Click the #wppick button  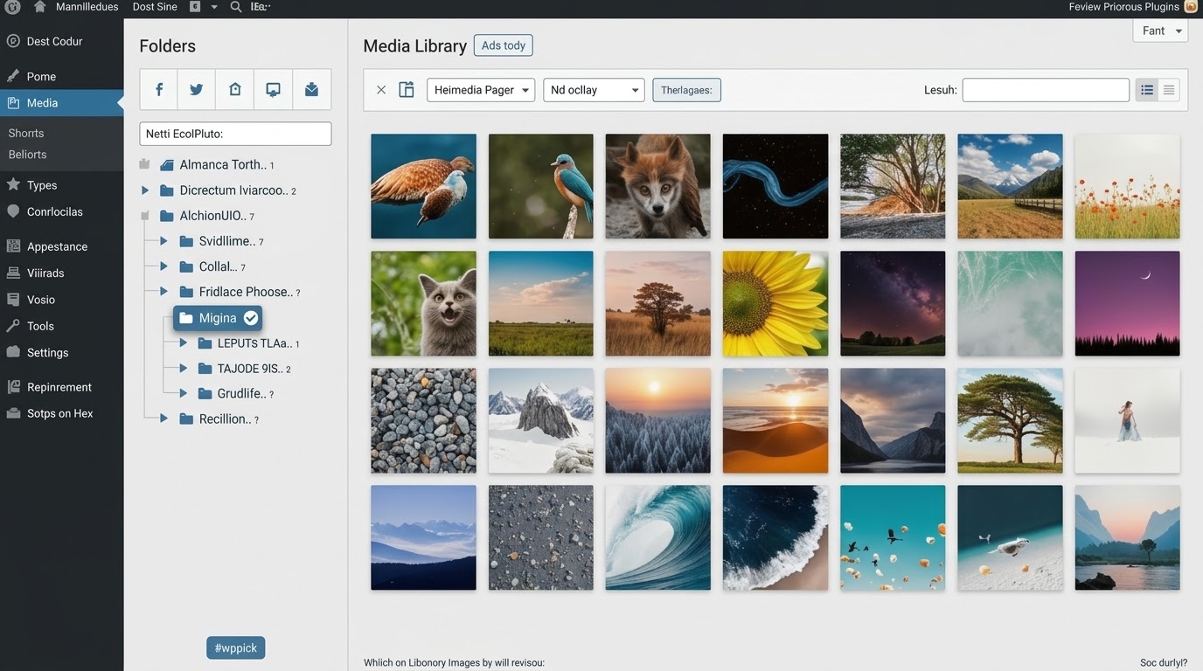[x=236, y=647]
